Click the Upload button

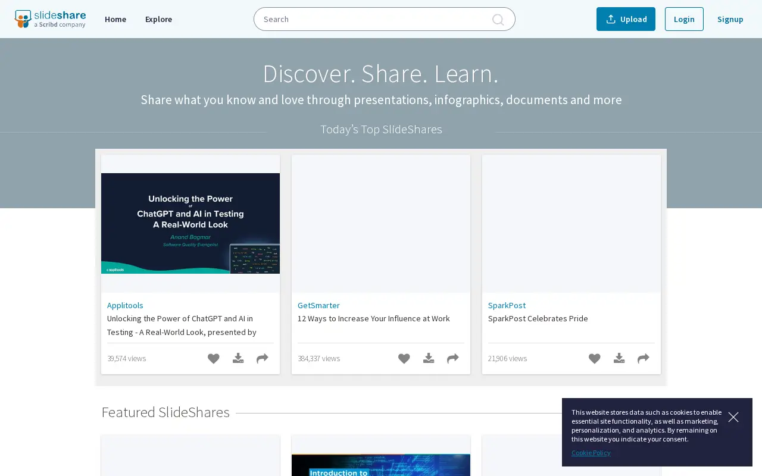pyautogui.click(x=626, y=19)
